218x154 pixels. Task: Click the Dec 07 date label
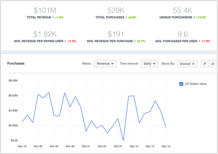(x=118, y=146)
